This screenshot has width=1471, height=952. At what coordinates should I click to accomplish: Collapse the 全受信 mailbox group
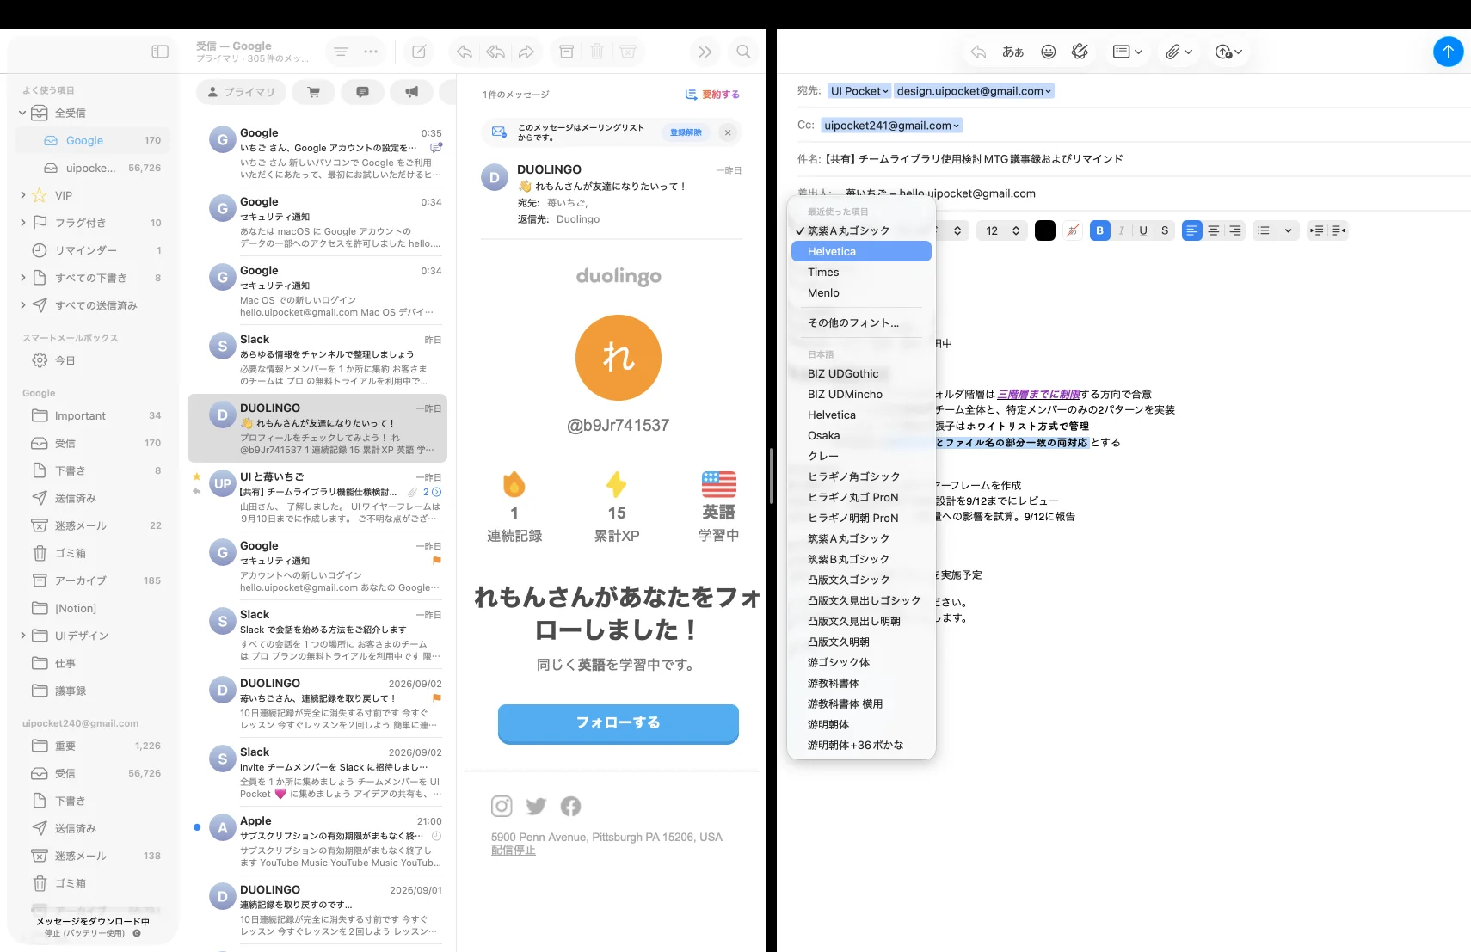pos(22,113)
